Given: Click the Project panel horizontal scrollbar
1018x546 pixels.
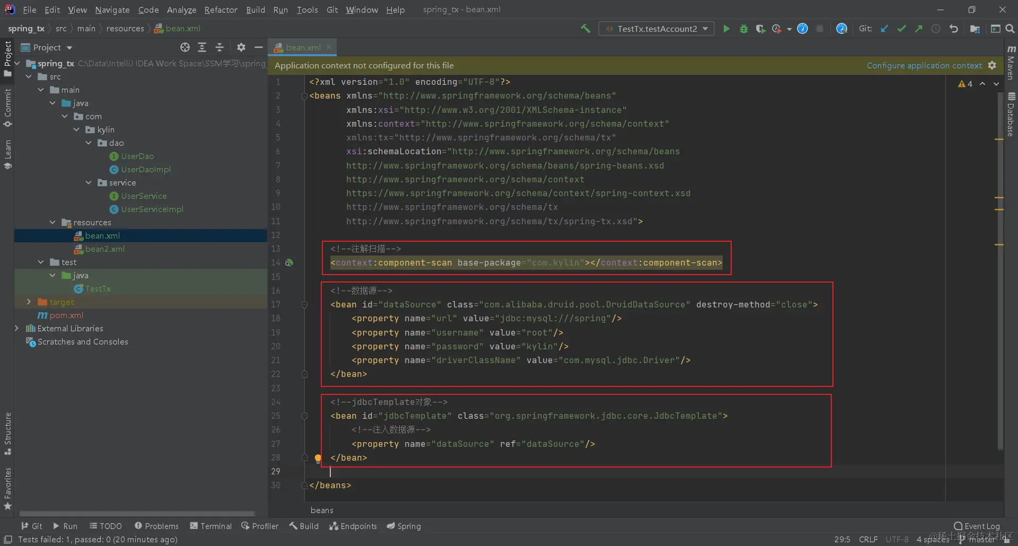Looking at the screenshot, I should pyautogui.click(x=137, y=513).
